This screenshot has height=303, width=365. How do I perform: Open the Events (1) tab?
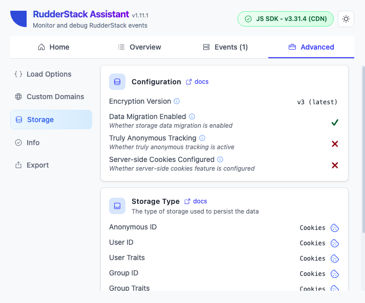225,47
